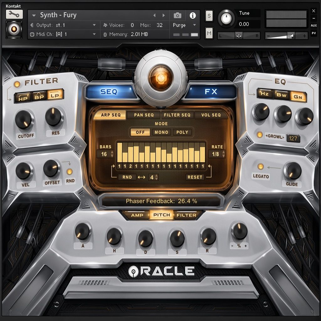This screenshot has height=321, width=321.
Task: Click the BARS stepper arrows
Action: click(112, 154)
